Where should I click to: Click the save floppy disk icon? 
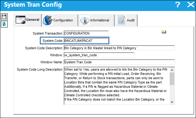(4, 17)
